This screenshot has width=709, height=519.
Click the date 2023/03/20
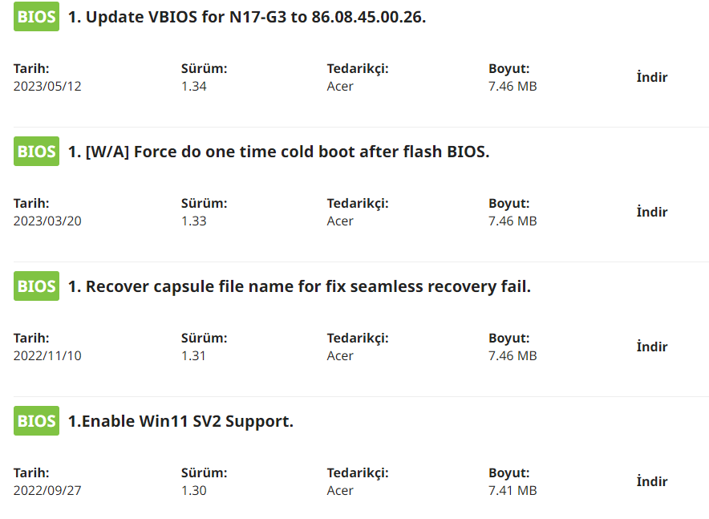tap(47, 221)
